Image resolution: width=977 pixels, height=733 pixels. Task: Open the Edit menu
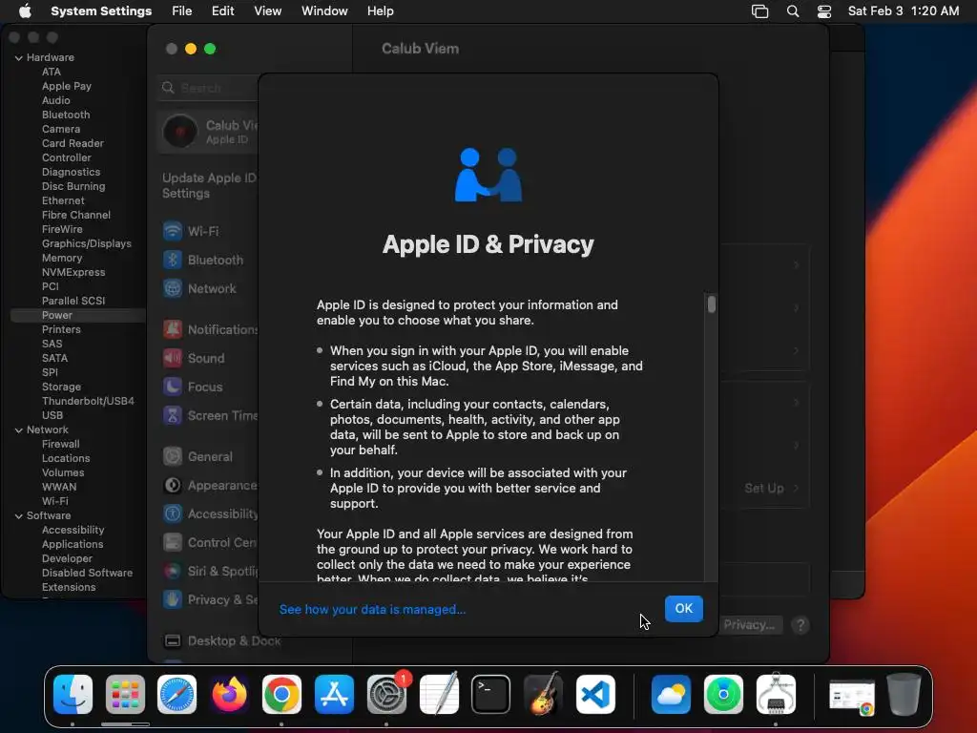[222, 11]
